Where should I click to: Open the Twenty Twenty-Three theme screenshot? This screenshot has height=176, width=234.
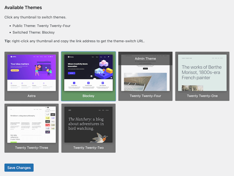click(32, 125)
